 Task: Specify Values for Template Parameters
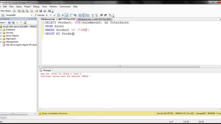(110, 15)
